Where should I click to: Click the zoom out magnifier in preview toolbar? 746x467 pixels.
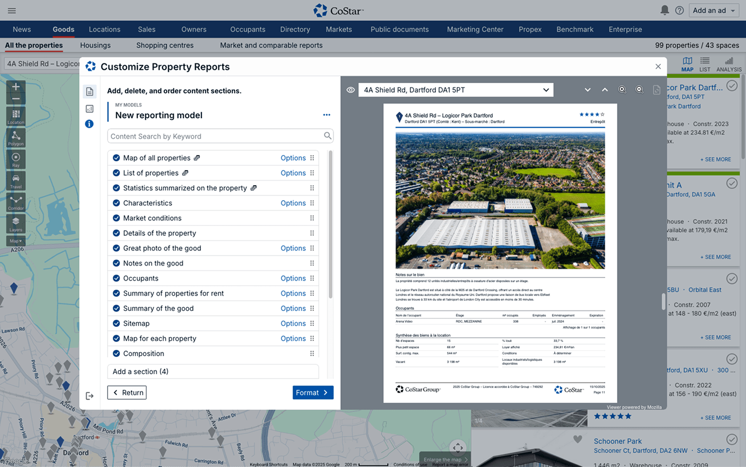pyautogui.click(x=639, y=89)
